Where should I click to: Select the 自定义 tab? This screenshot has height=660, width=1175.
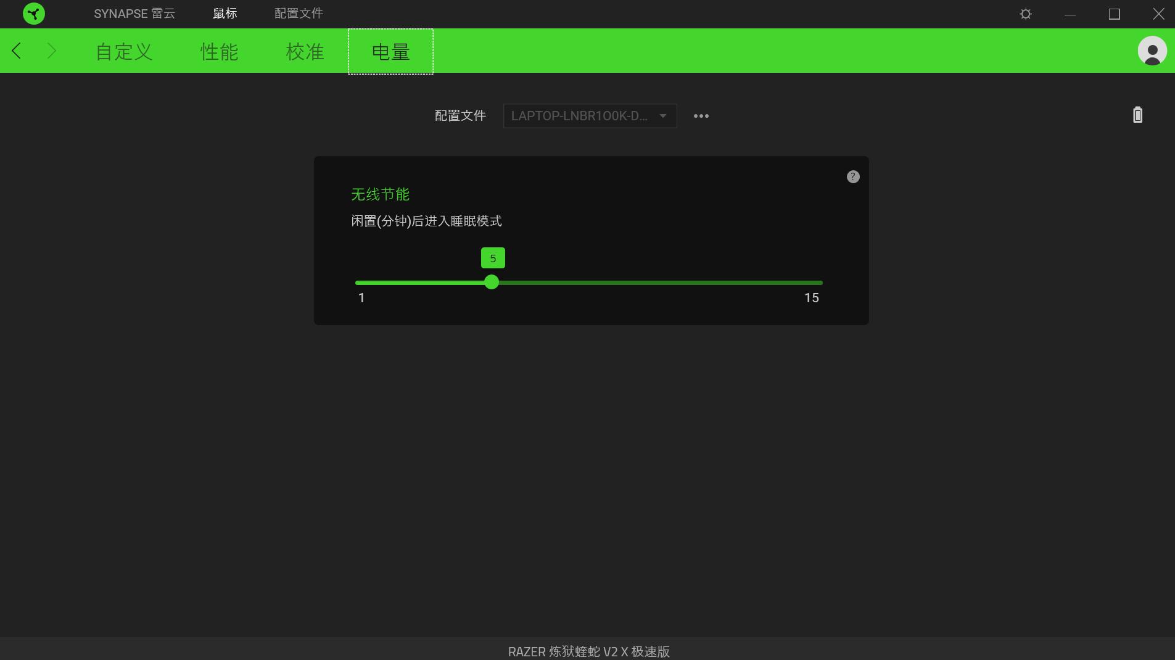coord(123,52)
